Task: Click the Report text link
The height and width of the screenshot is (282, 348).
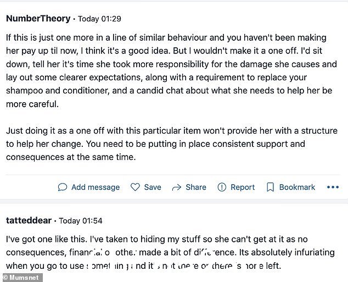Action: 243,187
